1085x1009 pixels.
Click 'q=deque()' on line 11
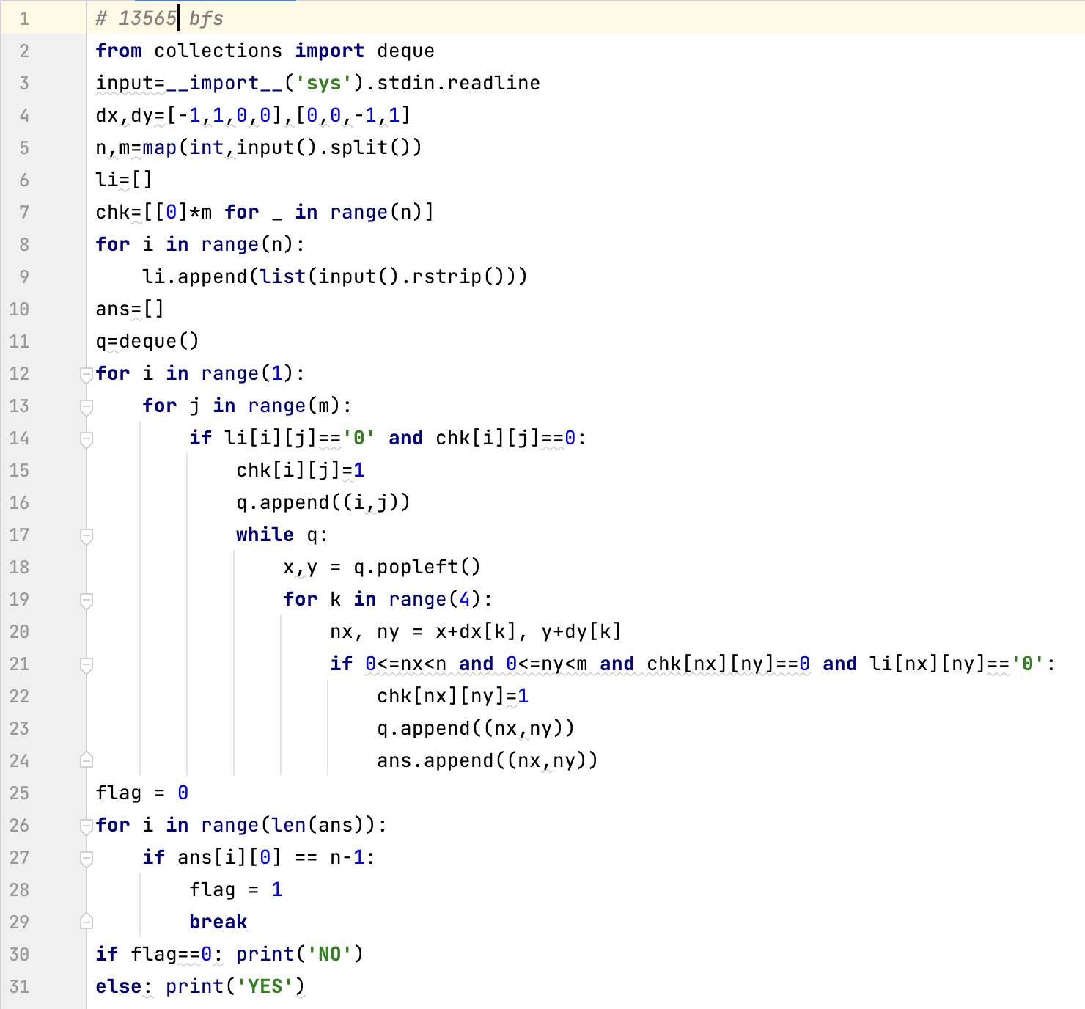pyautogui.click(x=147, y=341)
